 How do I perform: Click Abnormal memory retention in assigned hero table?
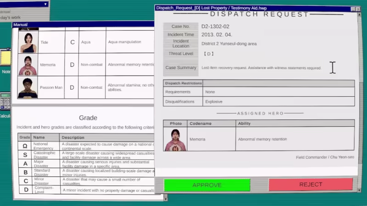pyautogui.click(x=262, y=139)
